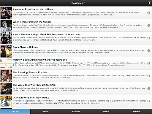This screenshot has width=152, height=114.
Task: Tap the arrow for The Week That Was
Action: coord(149,88)
